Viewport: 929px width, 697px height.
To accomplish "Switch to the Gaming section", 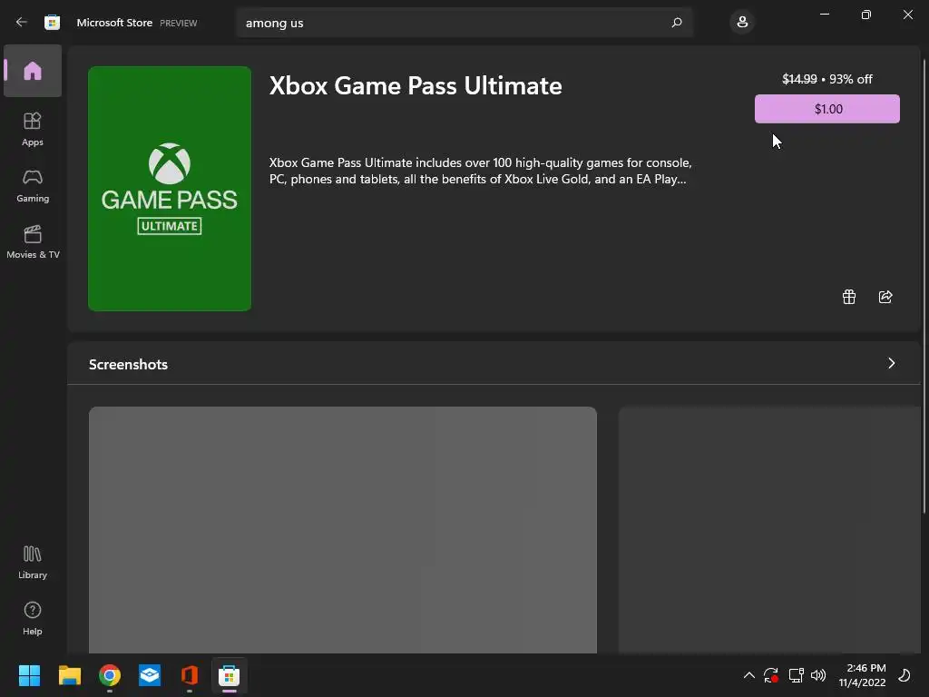I will [x=33, y=185].
